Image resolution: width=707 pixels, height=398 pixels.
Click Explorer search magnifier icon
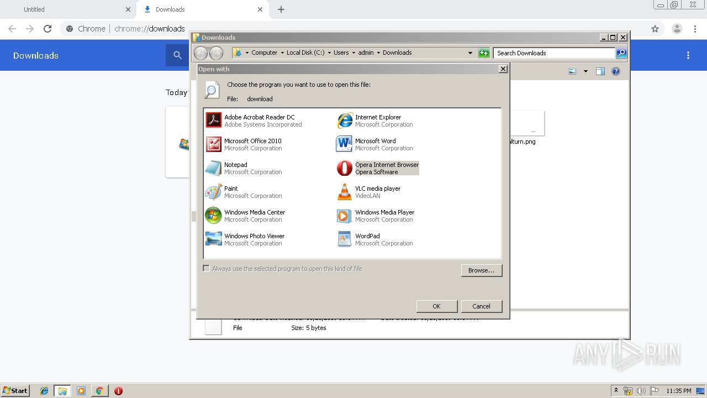click(621, 53)
